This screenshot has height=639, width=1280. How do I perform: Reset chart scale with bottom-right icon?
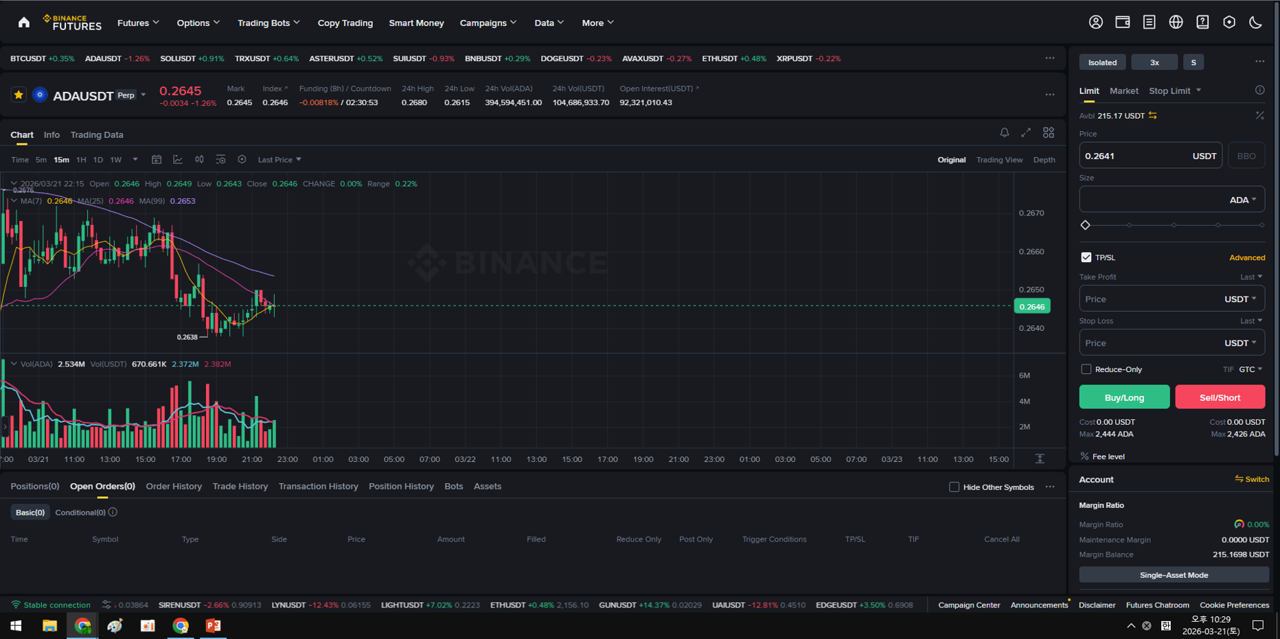pos(1040,458)
